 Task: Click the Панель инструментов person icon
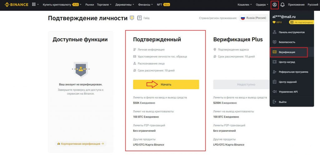point(274,32)
